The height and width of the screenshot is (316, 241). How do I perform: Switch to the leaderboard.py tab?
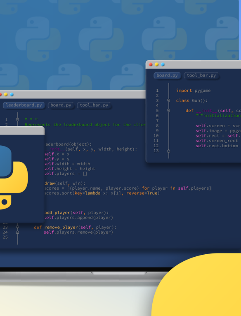click(x=24, y=105)
